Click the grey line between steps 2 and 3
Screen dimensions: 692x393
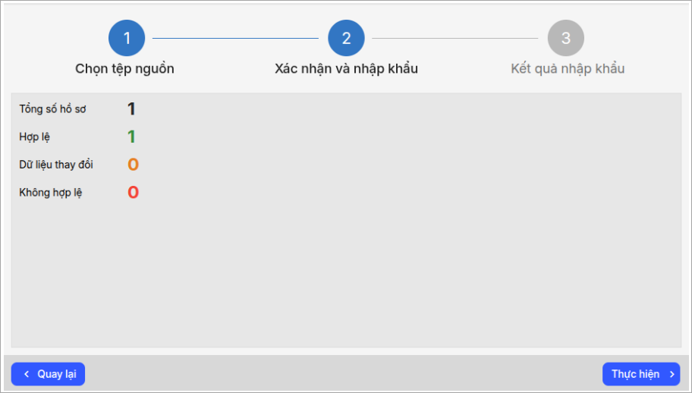(455, 38)
